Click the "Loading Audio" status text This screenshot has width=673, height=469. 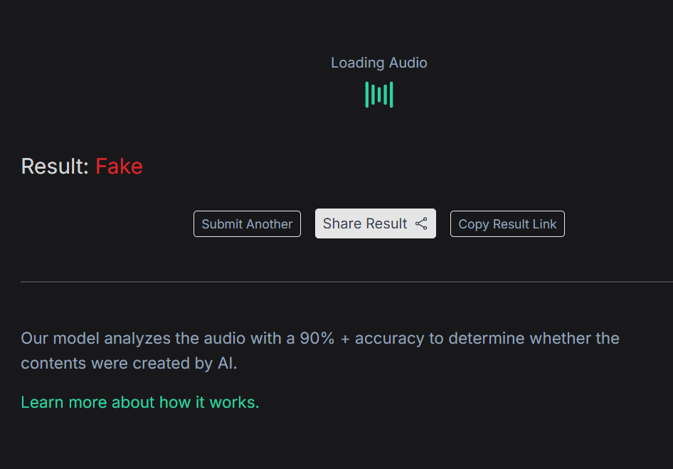[x=379, y=63]
